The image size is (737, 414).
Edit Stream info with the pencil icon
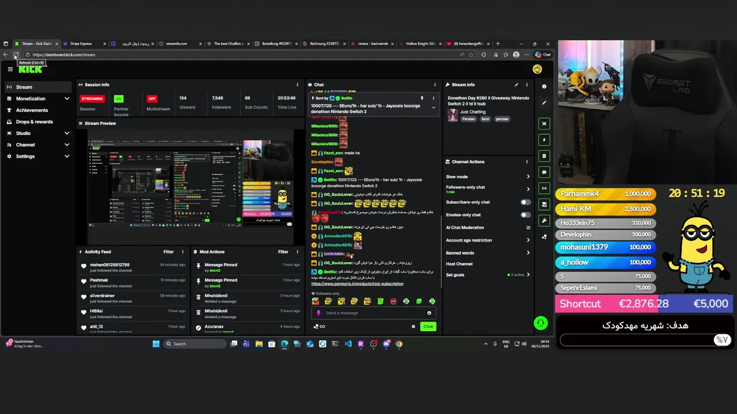(x=516, y=85)
